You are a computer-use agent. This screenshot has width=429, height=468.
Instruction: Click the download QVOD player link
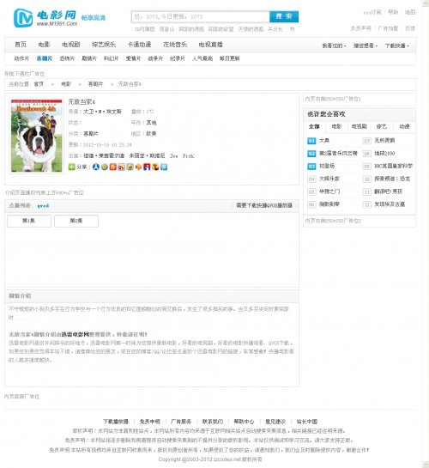point(264,205)
